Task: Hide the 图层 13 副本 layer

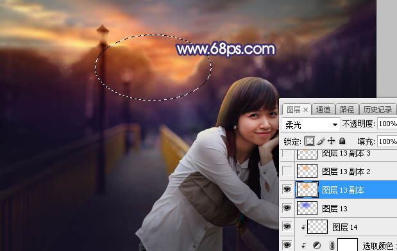Action: pyautogui.click(x=287, y=190)
